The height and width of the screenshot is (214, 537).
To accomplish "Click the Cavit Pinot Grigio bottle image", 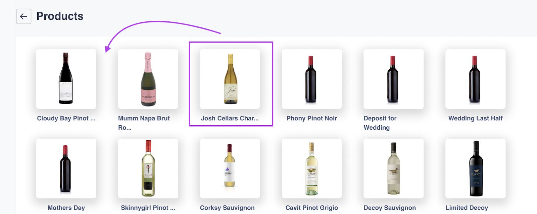I will click(x=311, y=168).
